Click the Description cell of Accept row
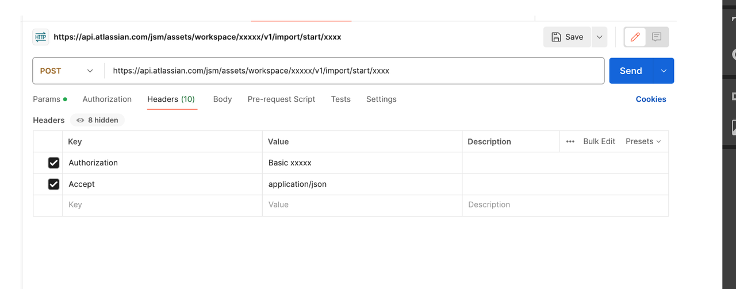Image resolution: width=736 pixels, height=289 pixels. [x=565, y=184]
